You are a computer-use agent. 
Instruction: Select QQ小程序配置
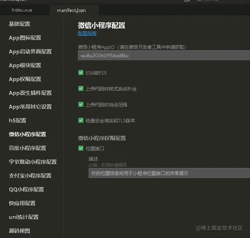click(x=27, y=190)
